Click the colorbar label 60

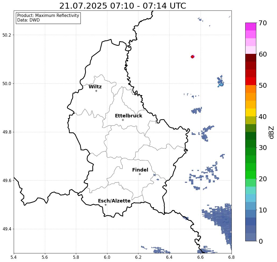tap(263, 54)
